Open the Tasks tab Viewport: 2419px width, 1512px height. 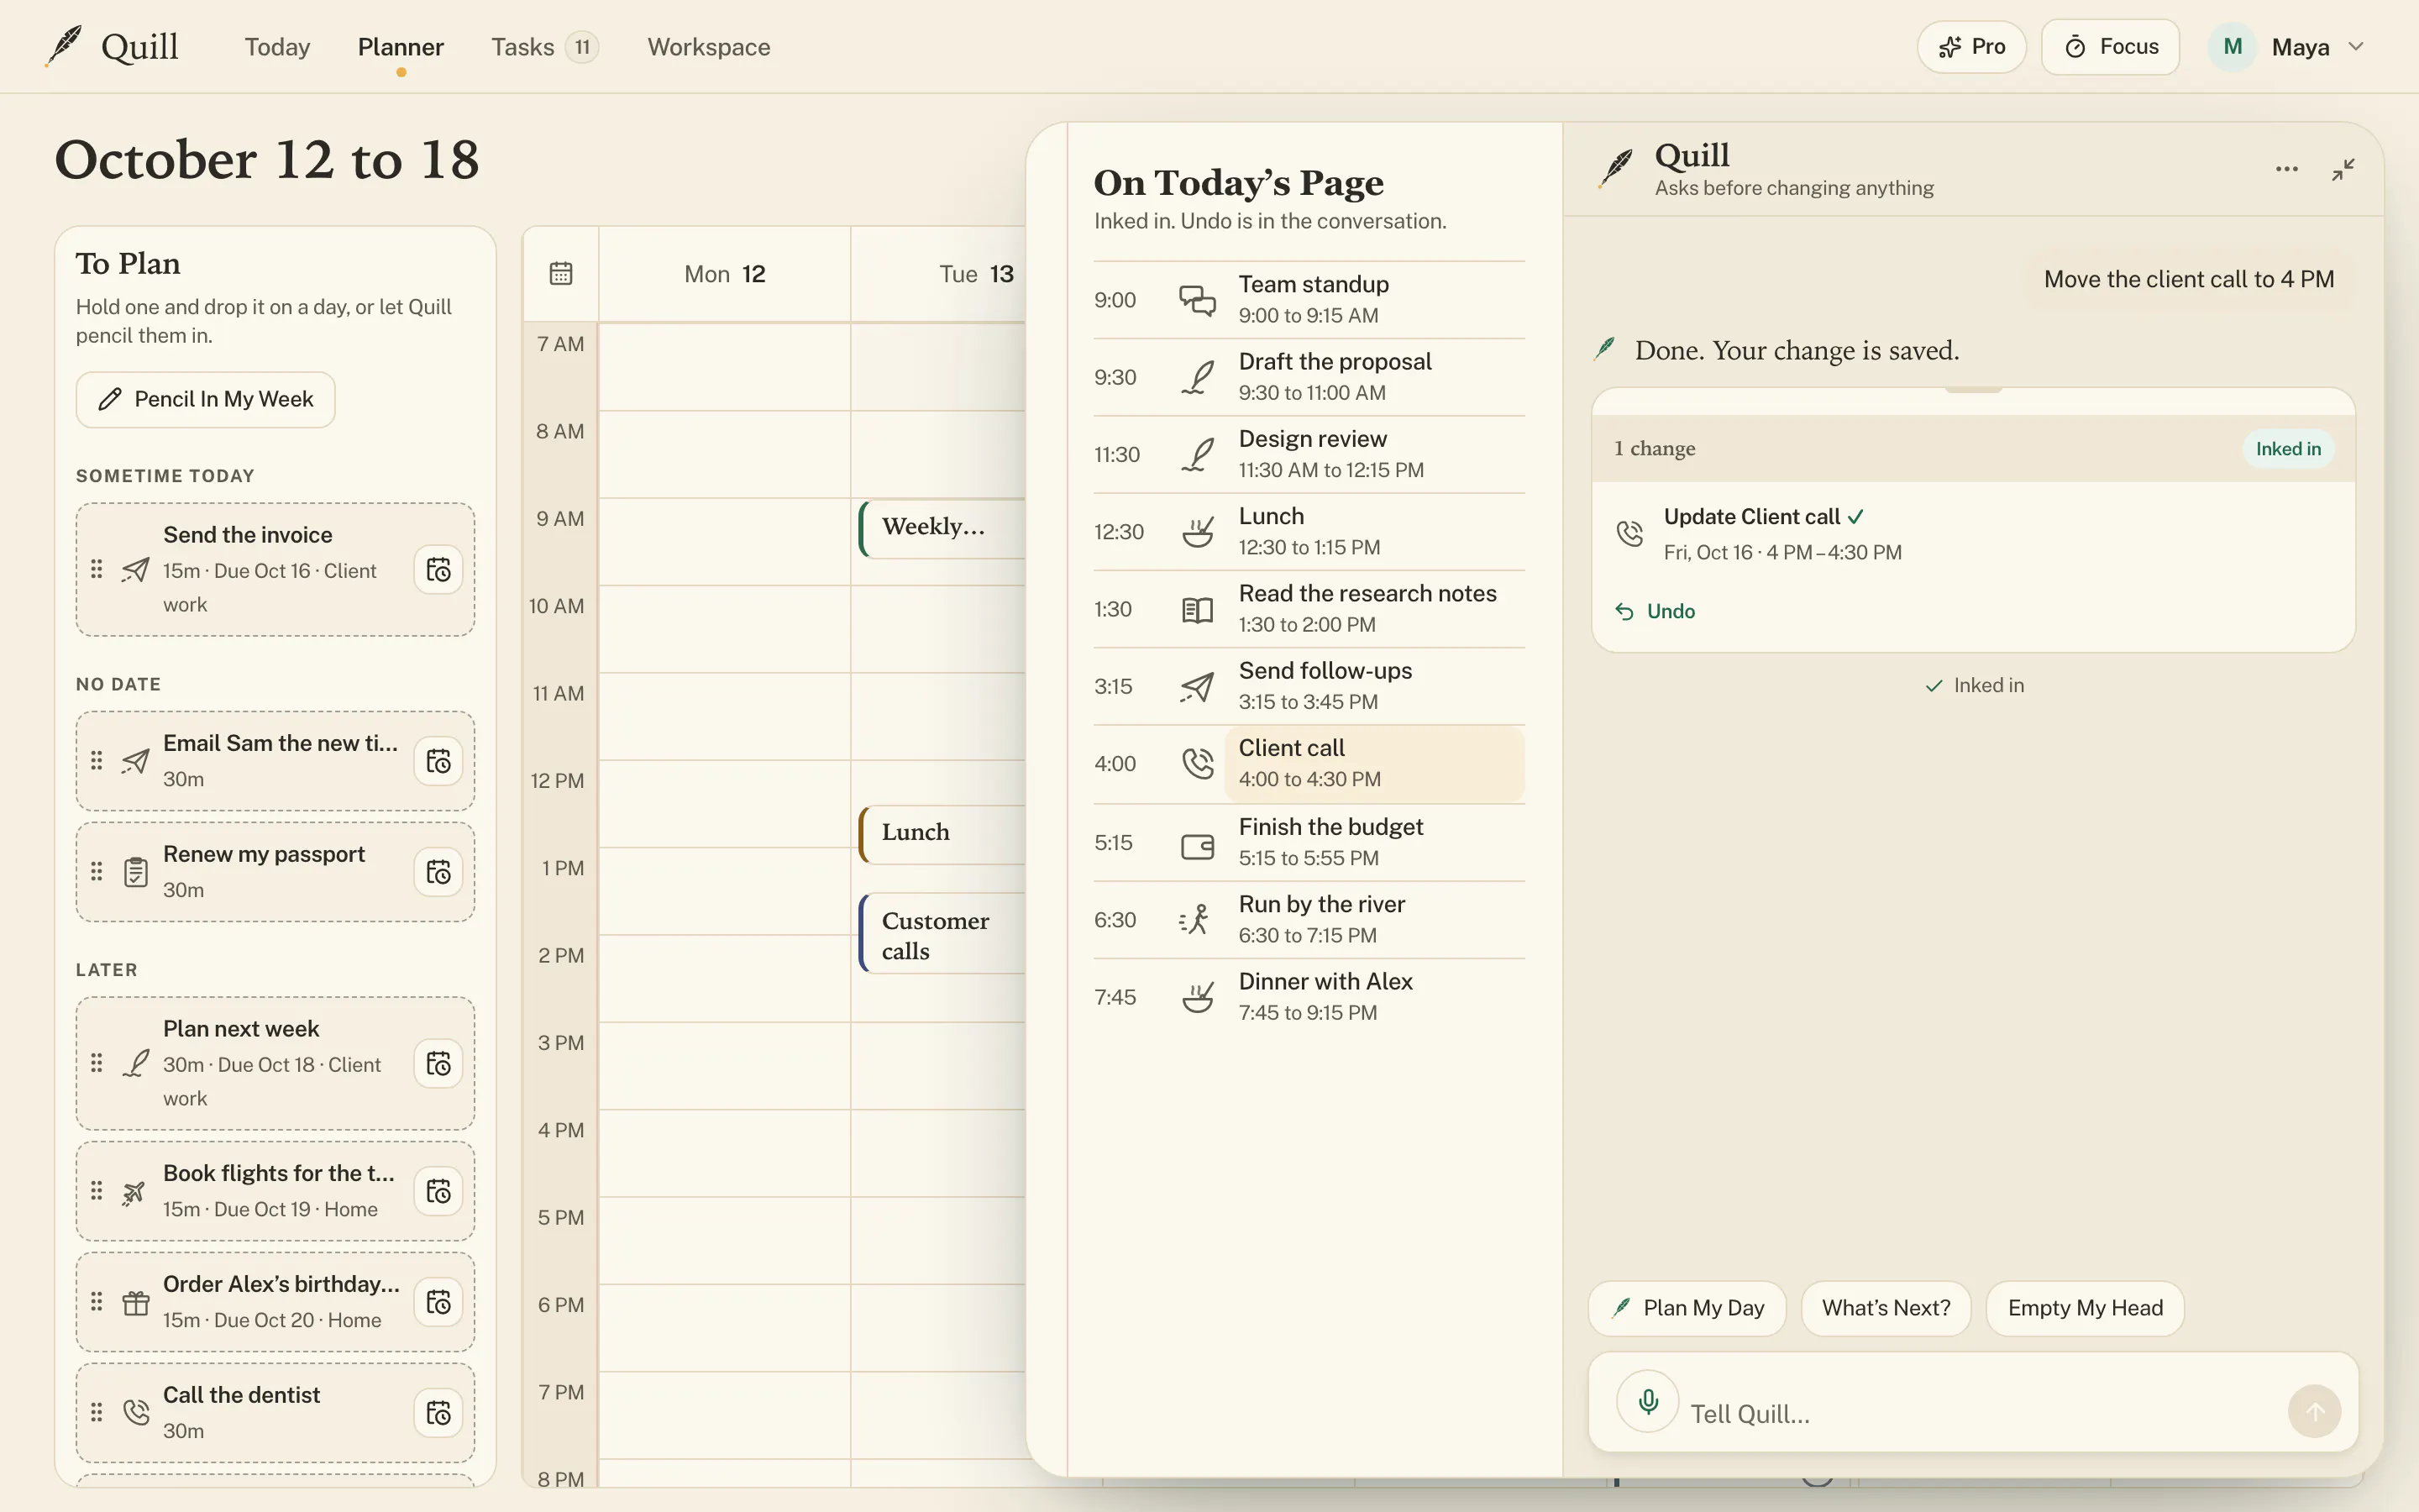point(543,47)
